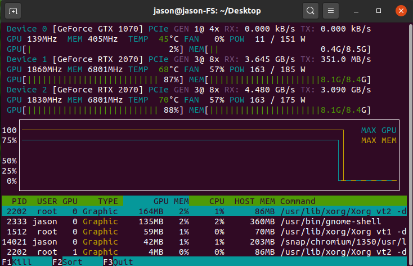Click the Device 0 memory bar 0.4G/8.5G
Image resolution: width=413 pixels, height=266 pixels.
pyautogui.click(x=280, y=49)
